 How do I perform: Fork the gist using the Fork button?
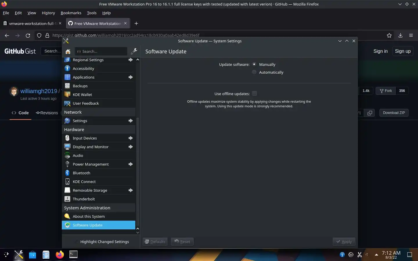(x=386, y=91)
